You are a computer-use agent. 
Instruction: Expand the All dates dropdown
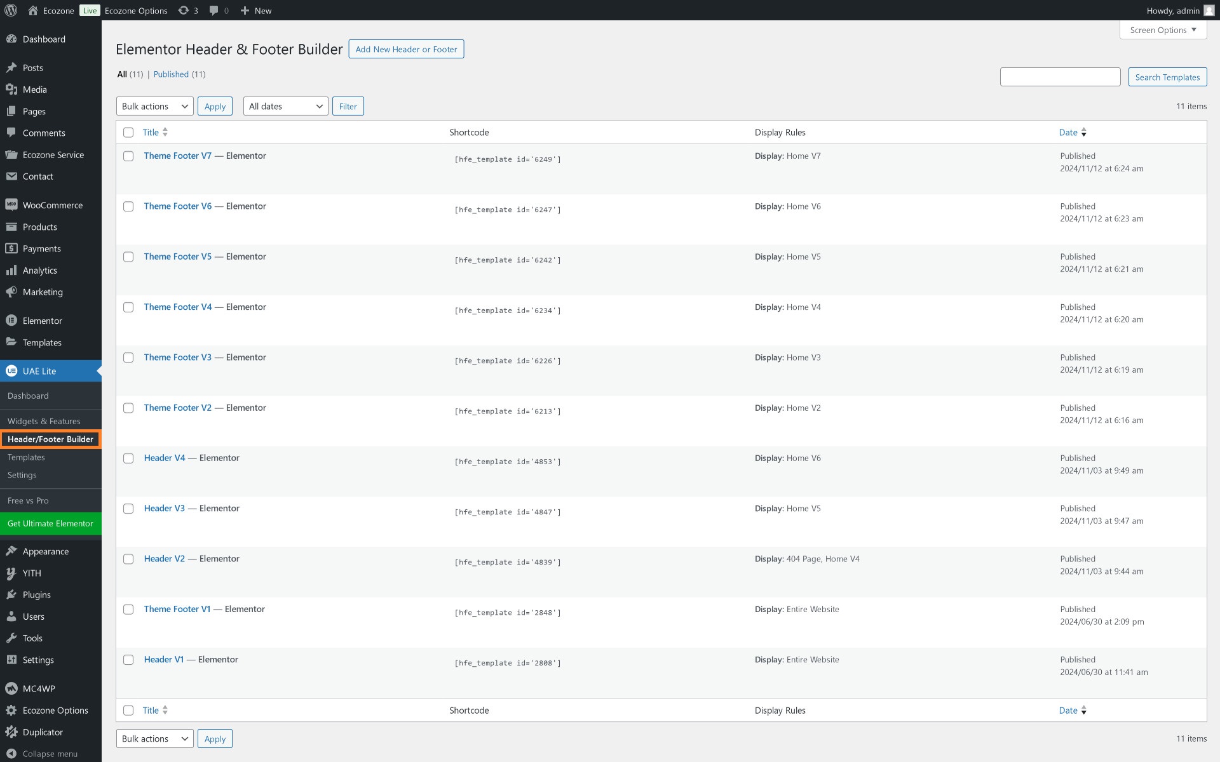(x=285, y=106)
